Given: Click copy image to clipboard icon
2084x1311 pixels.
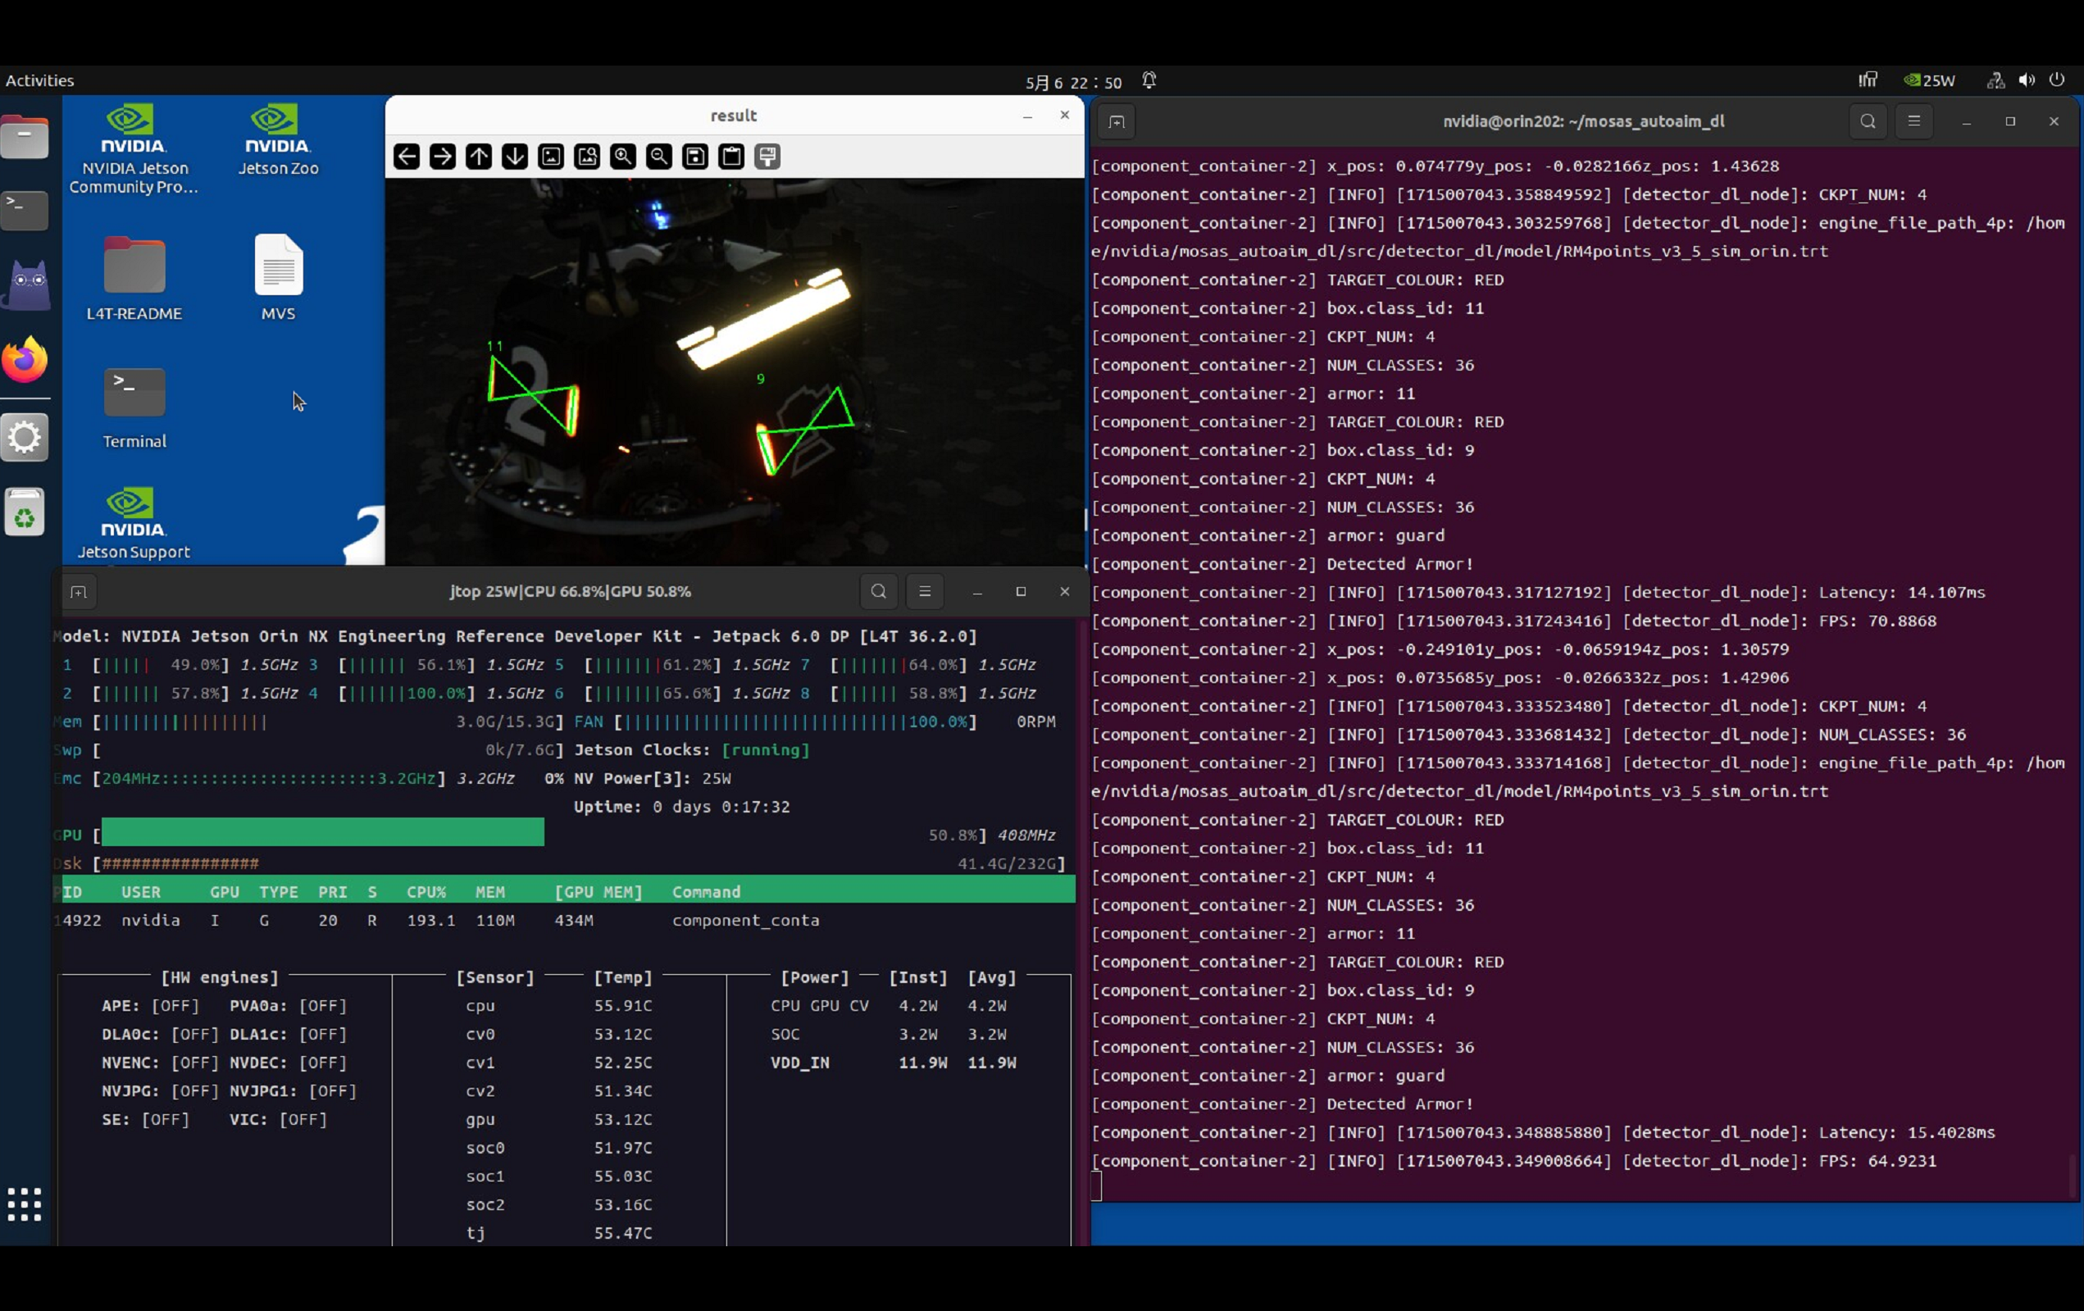Looking at the screenshot, I should pyautogui.click(x=731, y=157).
